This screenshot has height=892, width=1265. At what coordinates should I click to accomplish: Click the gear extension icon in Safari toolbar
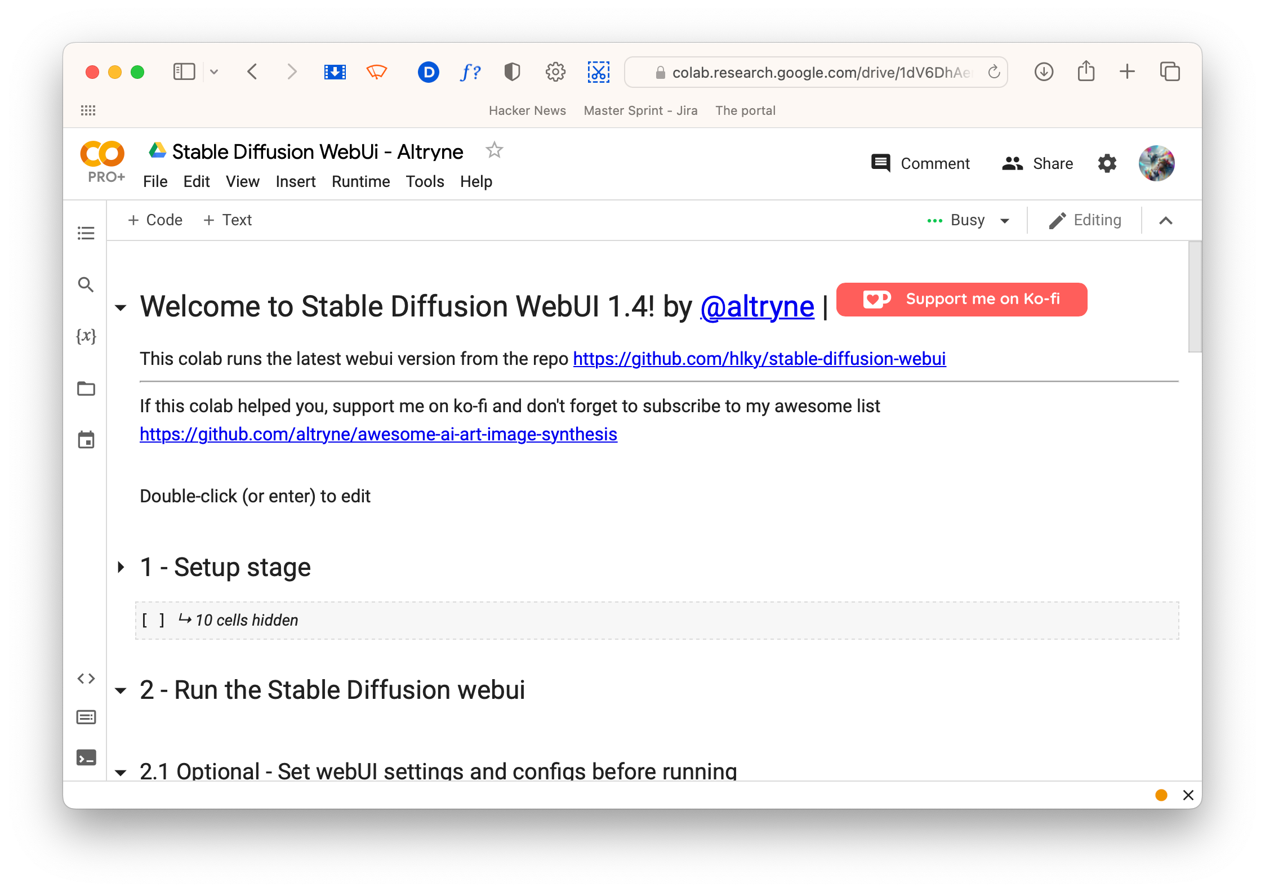555,72
